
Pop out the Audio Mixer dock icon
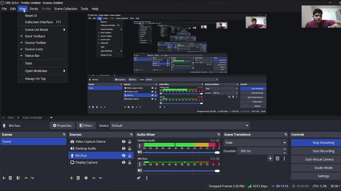coord(219,135)
